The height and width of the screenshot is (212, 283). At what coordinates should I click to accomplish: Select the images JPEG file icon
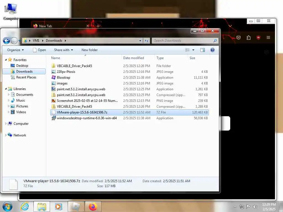click(x=53, y=83)
